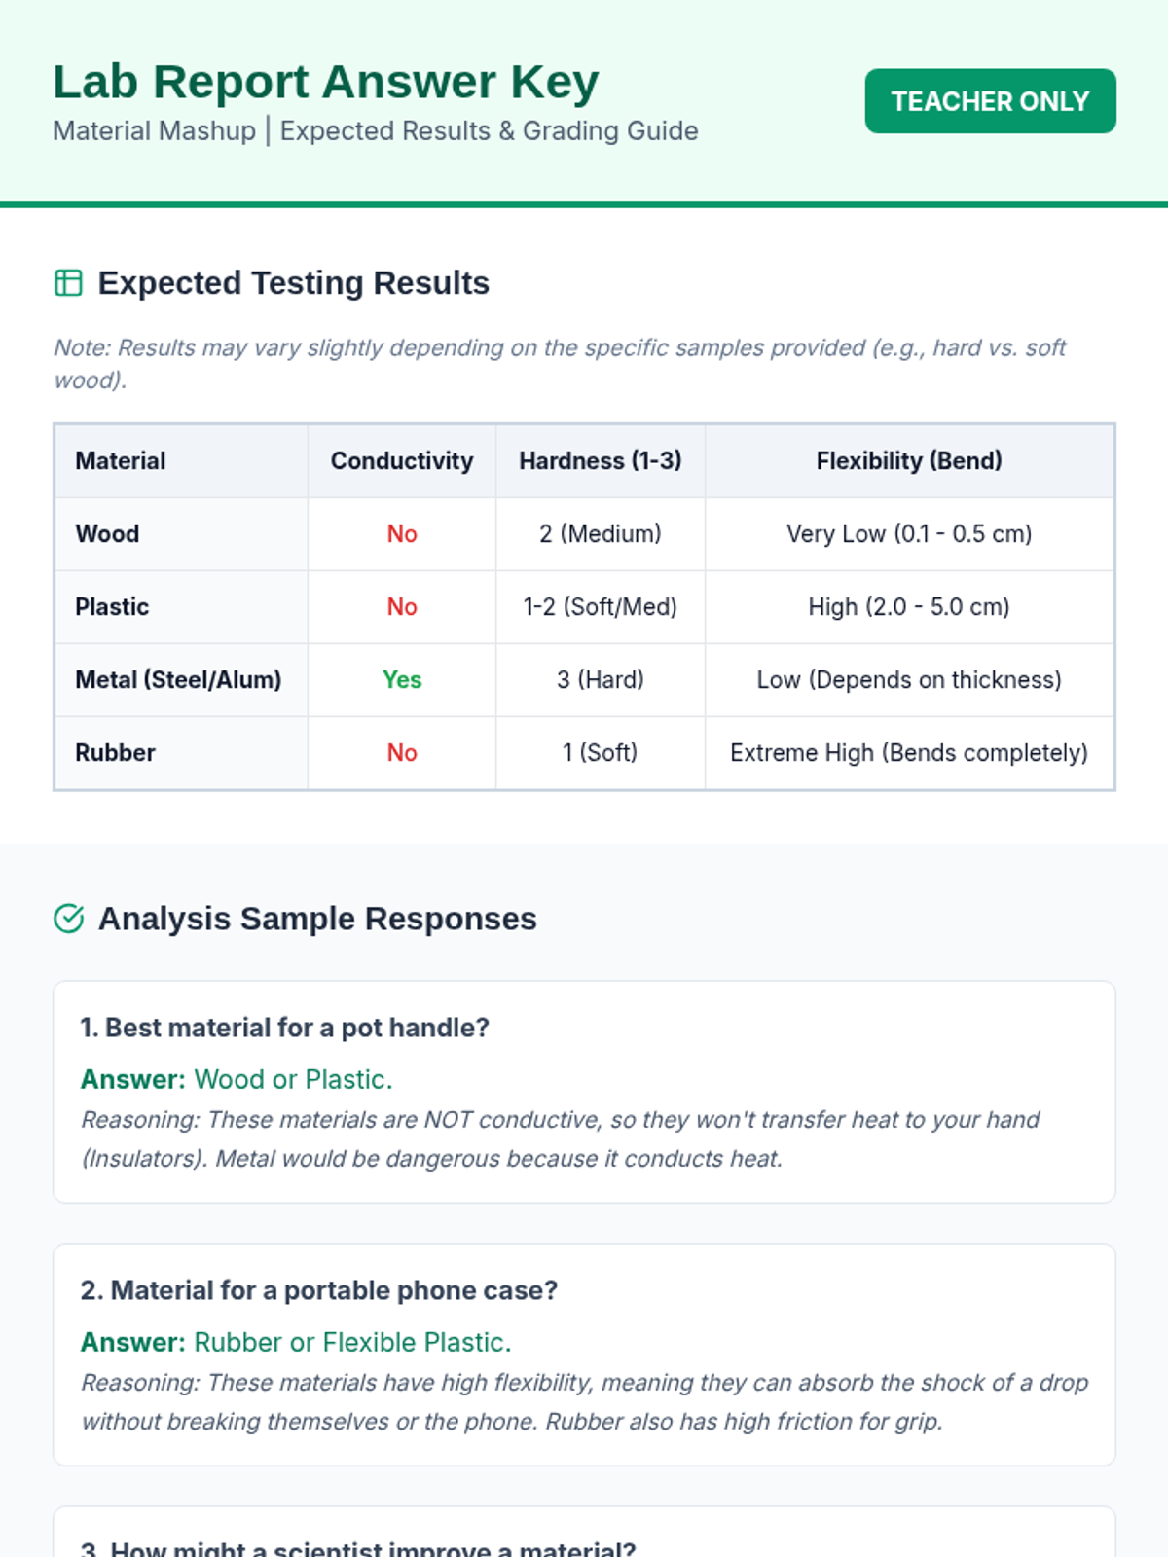Click the Rubber or Flexible Plastic answer
The height and width of the screenshot is (1557, 1168).
(352, 1343)
